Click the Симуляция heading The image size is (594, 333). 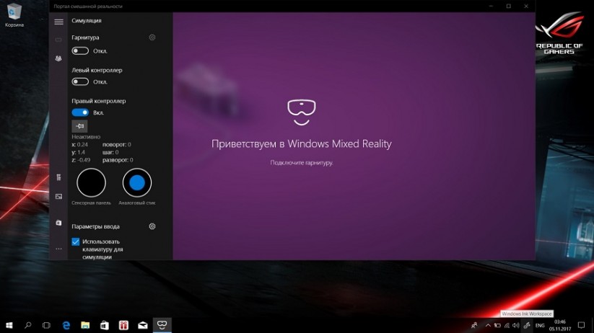click(x=87, y=20)
